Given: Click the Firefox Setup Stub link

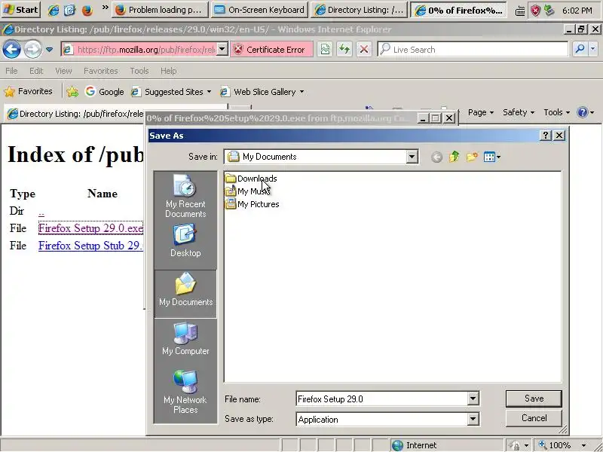Looking at the screenshot, I should pyautogui.click(x=90, y=246).
